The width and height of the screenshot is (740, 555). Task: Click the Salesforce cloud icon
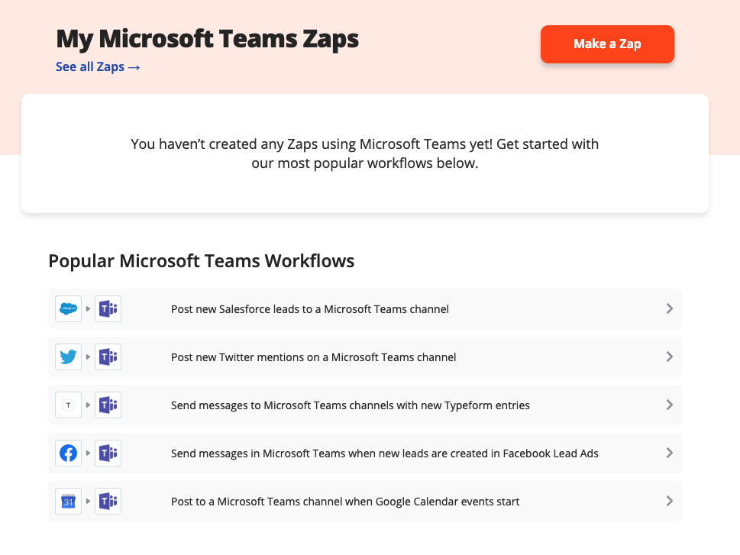pos(69,308)
